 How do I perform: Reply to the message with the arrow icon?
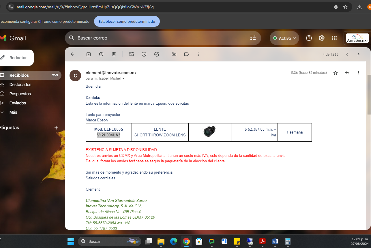pos(347,73)
